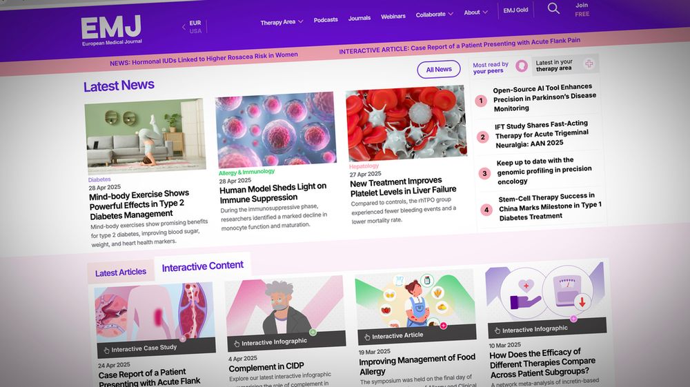Open Stem-Cell Therapy Success in China article
Viewport: 690px width, 387px height.
tap(550, 207)
